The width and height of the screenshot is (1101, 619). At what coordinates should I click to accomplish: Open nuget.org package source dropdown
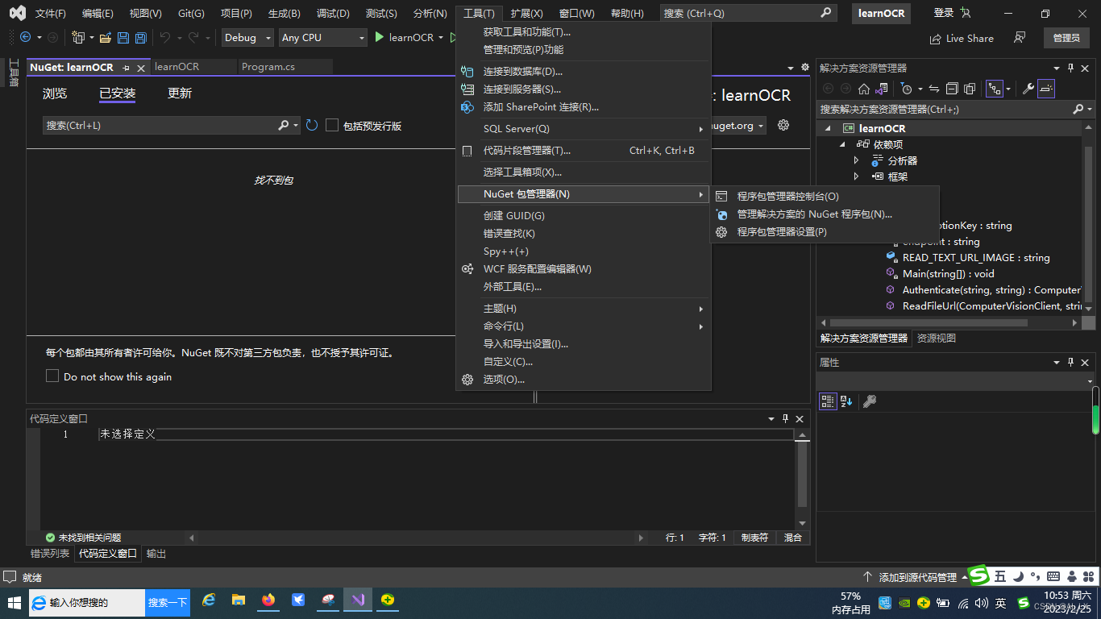point(762,126)
